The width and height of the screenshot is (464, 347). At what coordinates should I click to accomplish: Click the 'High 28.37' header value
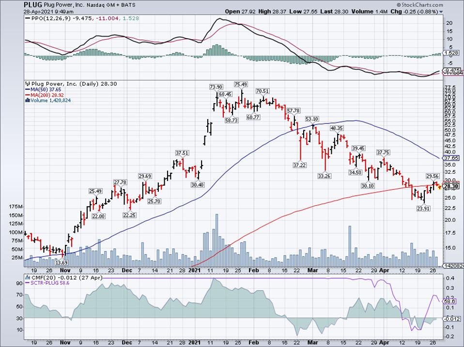pos(272,12)
